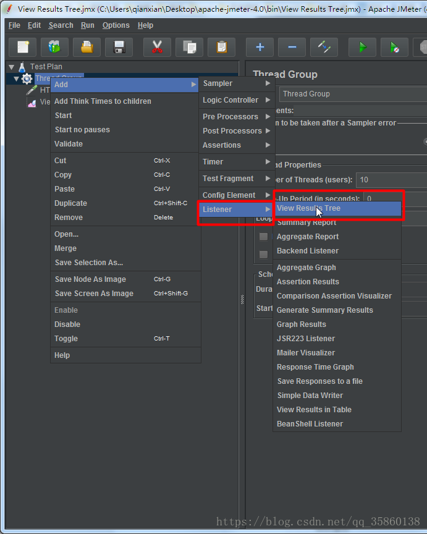
Task: Select Disable in the context menu
Action: coord(125,324)
